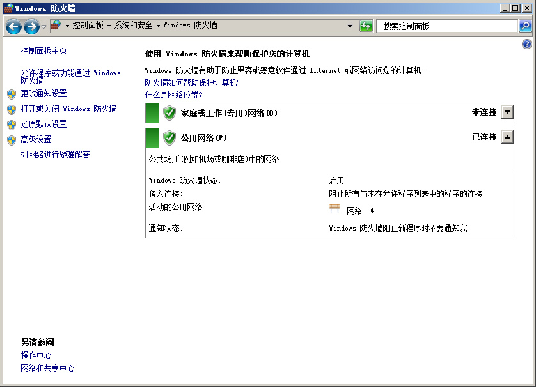The image size is (536, 387).
Task: Open 操作中心 link
Action: pos(36,355)
